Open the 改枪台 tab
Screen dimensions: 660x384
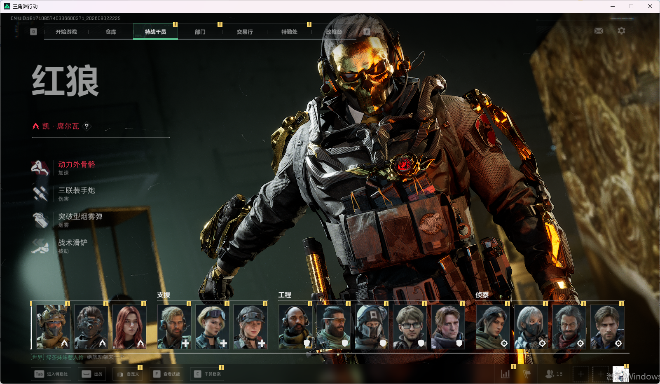pyautogui.click(x=334, y=32)
